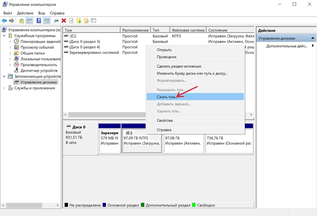Collapse the Служебные программы tree node
The height and width of the screenshot is (216, 317).
(x=4, y=35)
